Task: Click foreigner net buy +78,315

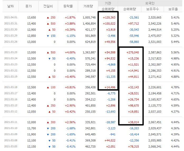Action: point(133,147)
